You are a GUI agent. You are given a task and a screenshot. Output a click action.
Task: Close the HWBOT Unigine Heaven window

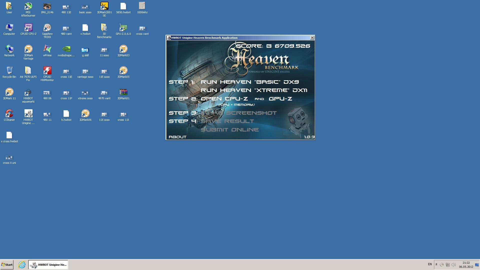coord(312,38)
